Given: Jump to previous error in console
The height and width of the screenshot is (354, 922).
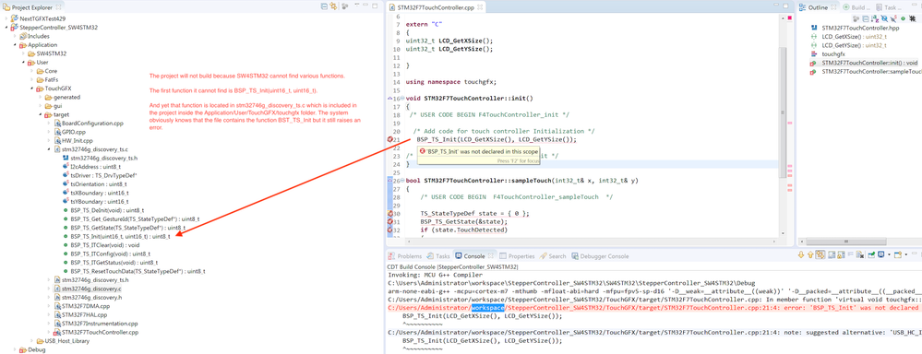Looking at the screenshot, I should pos(810,254).
